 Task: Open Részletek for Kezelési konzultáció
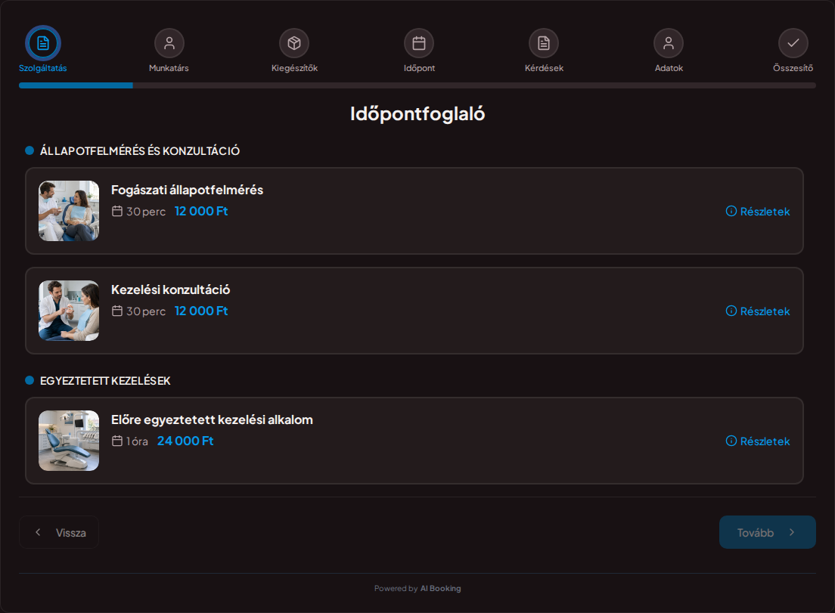(758, 311)
